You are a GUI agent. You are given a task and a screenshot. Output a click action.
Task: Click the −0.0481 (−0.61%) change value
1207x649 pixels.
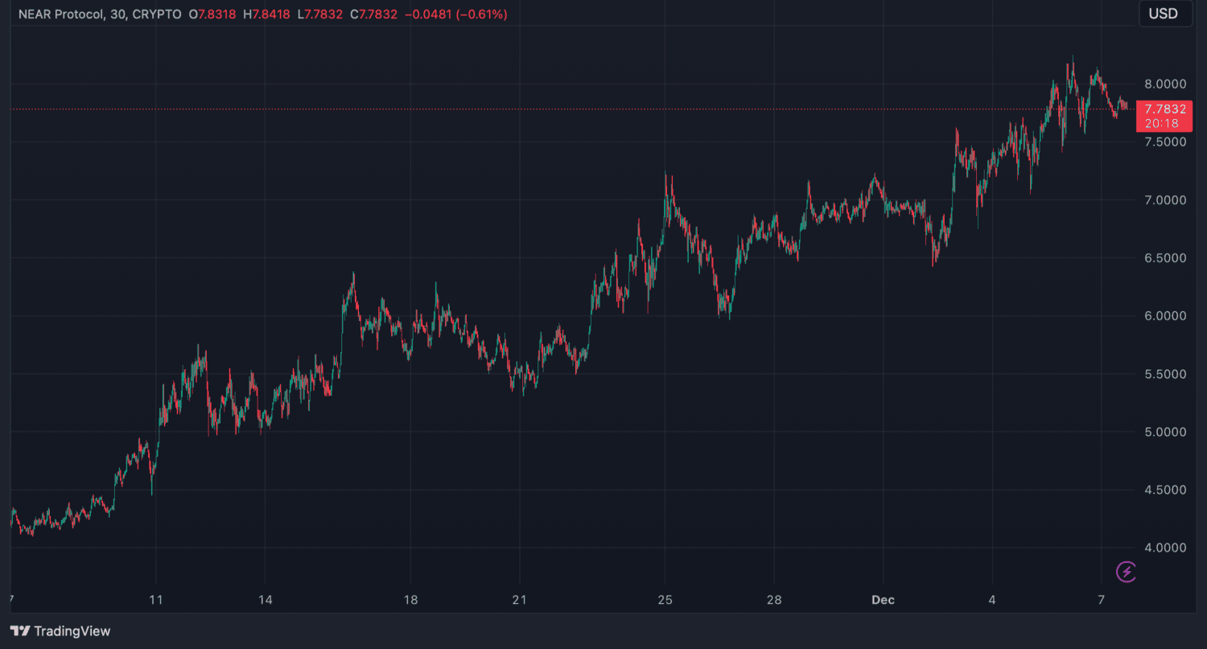(x=457, y=14)
